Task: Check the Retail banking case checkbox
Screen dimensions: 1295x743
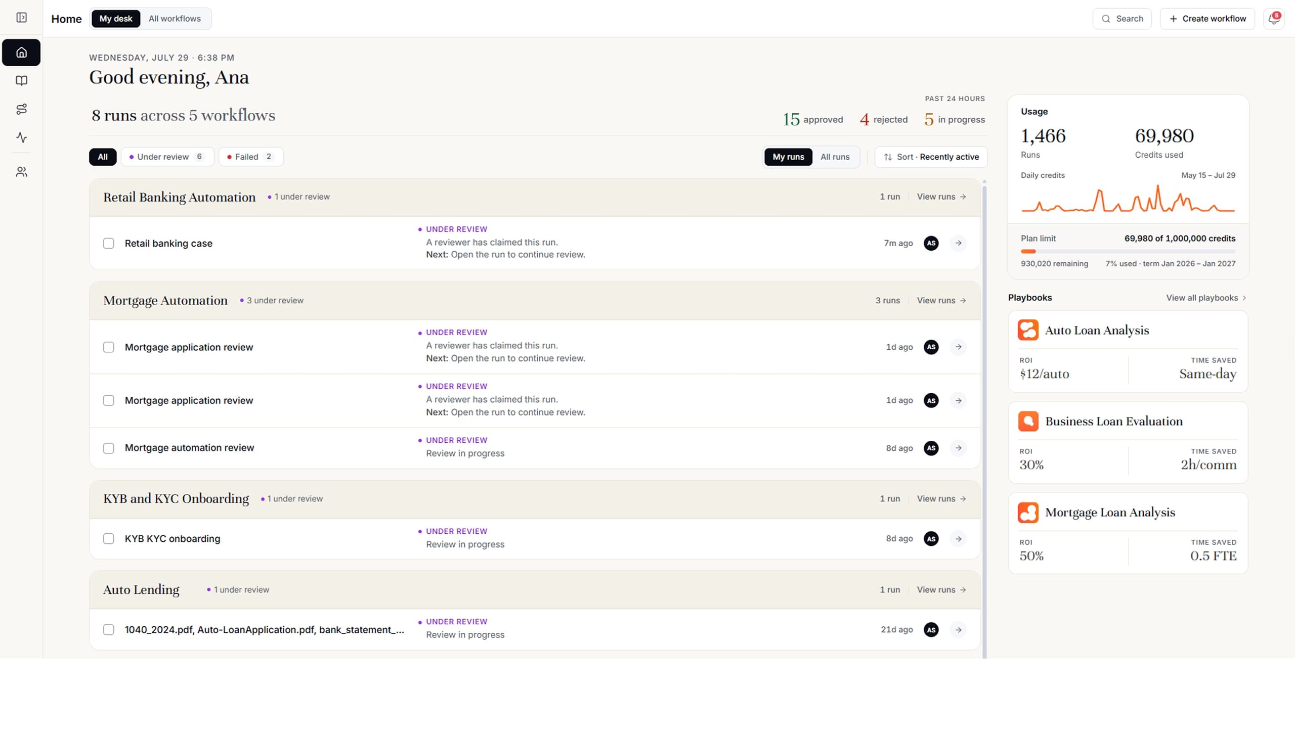Action: pos(109,244)
